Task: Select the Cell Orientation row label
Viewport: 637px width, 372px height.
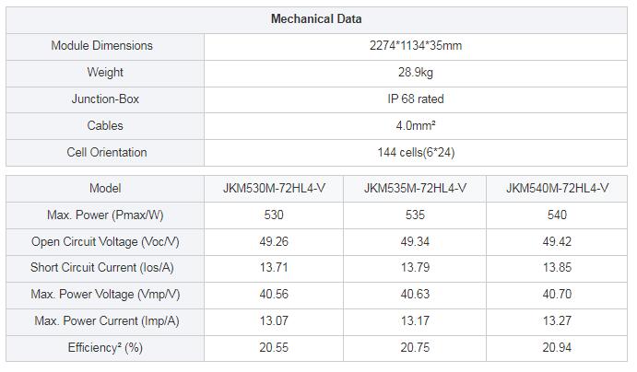Action: click(107, 153)
